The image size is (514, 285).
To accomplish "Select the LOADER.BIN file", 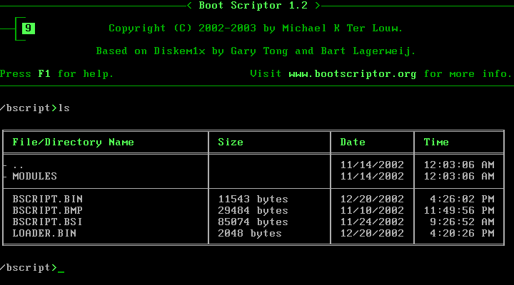I will [x=44, y=234].
